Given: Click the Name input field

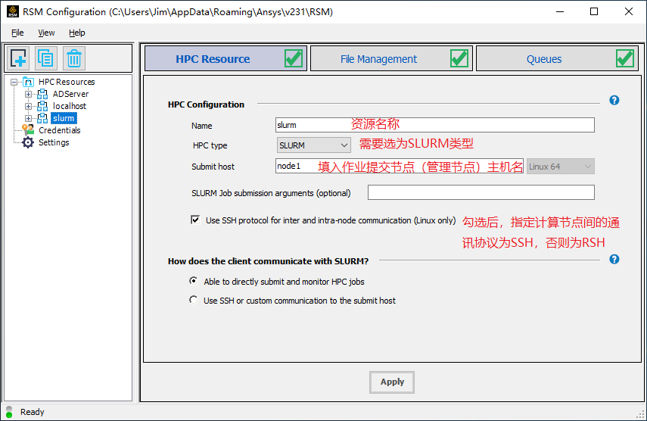Looking at the screenshot, I should click(x=435, y=125).
